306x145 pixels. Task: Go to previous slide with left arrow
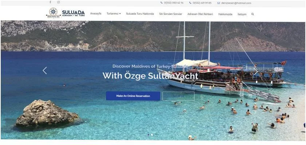point(45,71)
